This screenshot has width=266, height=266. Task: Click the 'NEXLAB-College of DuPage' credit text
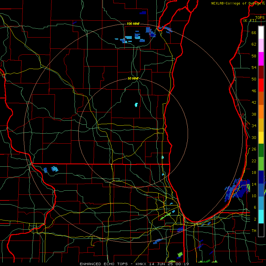[236, 3]
